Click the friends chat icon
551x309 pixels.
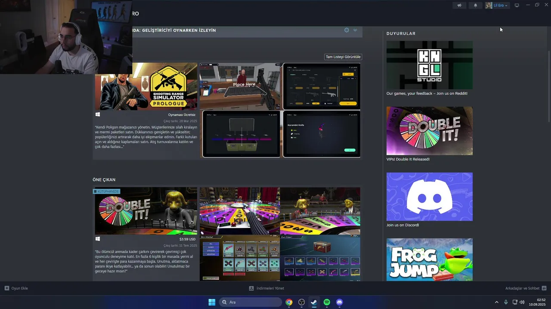tap(544, 288)
